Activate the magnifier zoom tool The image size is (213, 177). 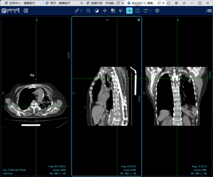coord(89,11)
